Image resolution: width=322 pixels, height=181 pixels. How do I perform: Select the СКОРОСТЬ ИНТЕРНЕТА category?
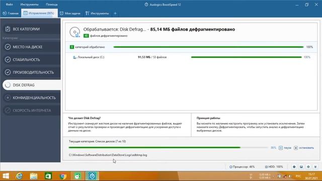tap(31, 111)
